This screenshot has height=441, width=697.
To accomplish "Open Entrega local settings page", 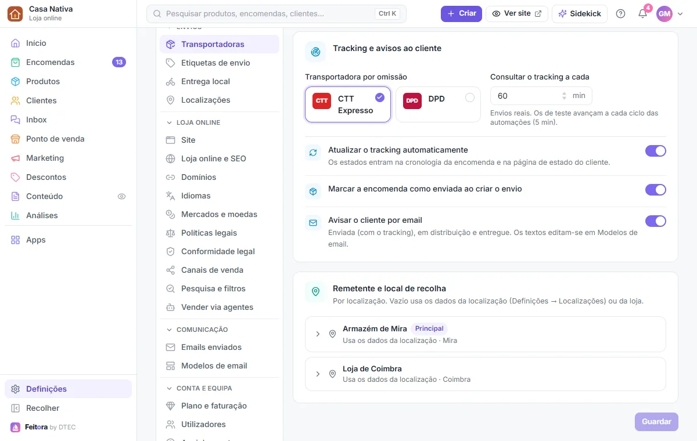I will click(220, 81).
